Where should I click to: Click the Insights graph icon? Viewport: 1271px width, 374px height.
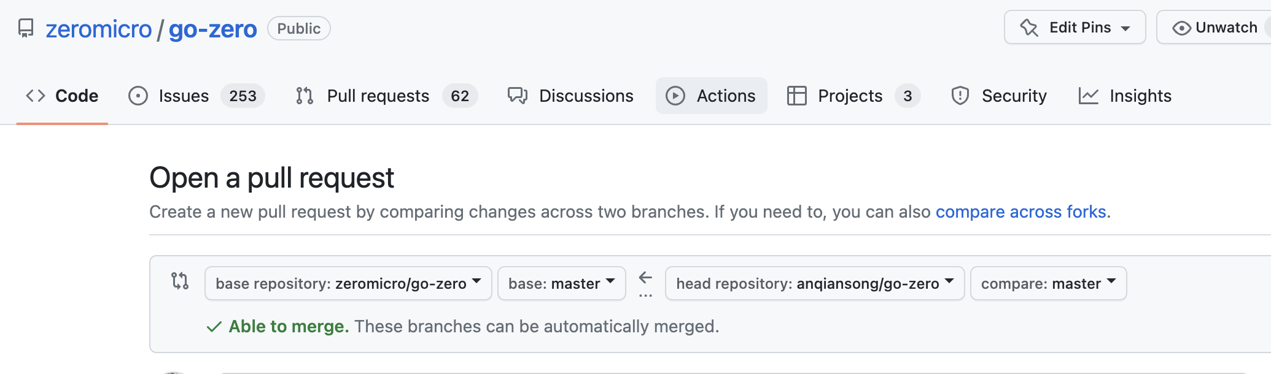pyautogui.click(x=1089, y=96)
